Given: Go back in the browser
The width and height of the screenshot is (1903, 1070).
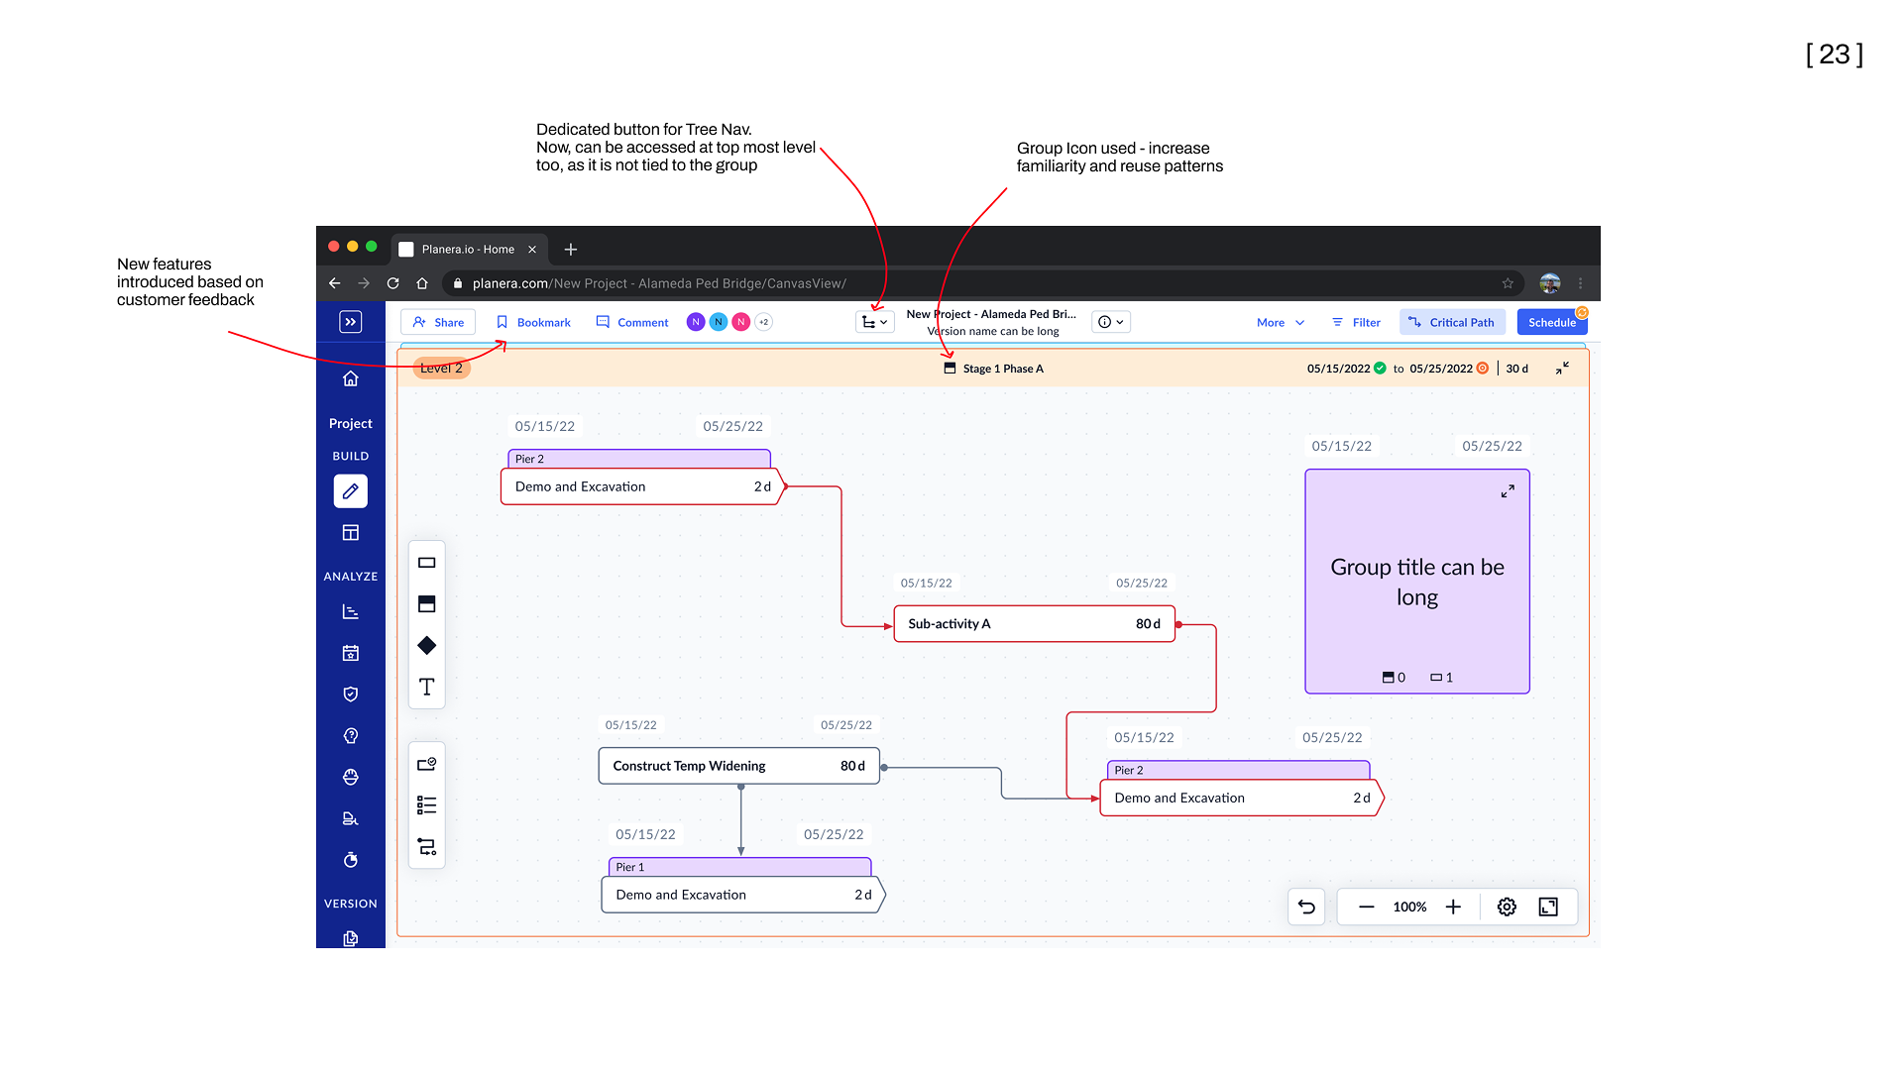Looking at the screenshot, I should pyautogui.click(x=335, y=283).
